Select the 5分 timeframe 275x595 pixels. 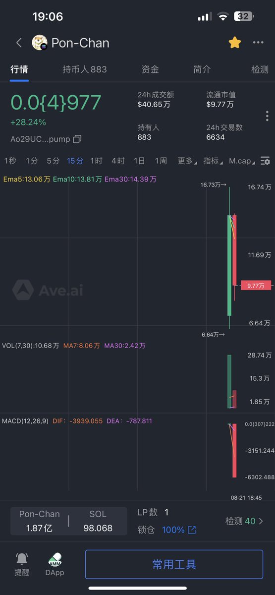coord(53,161)
